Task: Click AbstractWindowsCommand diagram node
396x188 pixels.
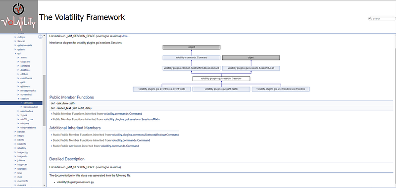Action: point(192,68)
